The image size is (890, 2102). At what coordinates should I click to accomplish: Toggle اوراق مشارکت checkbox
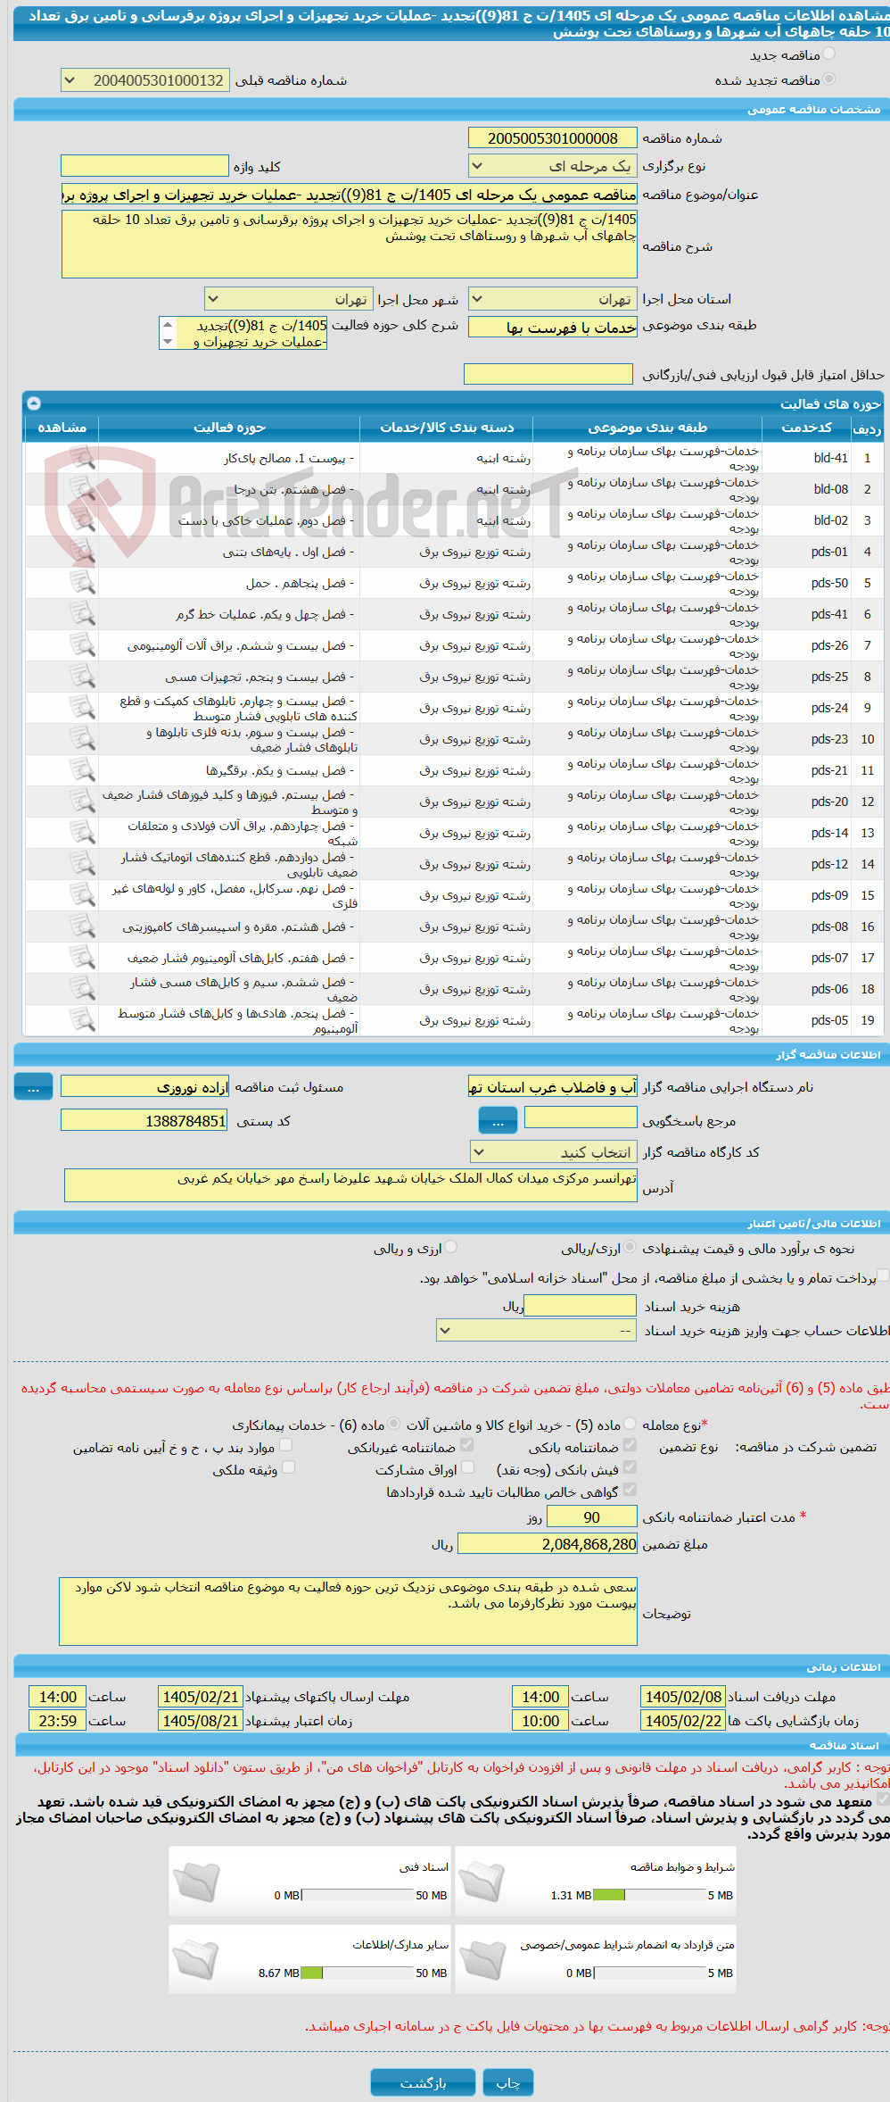(467, 1467)
